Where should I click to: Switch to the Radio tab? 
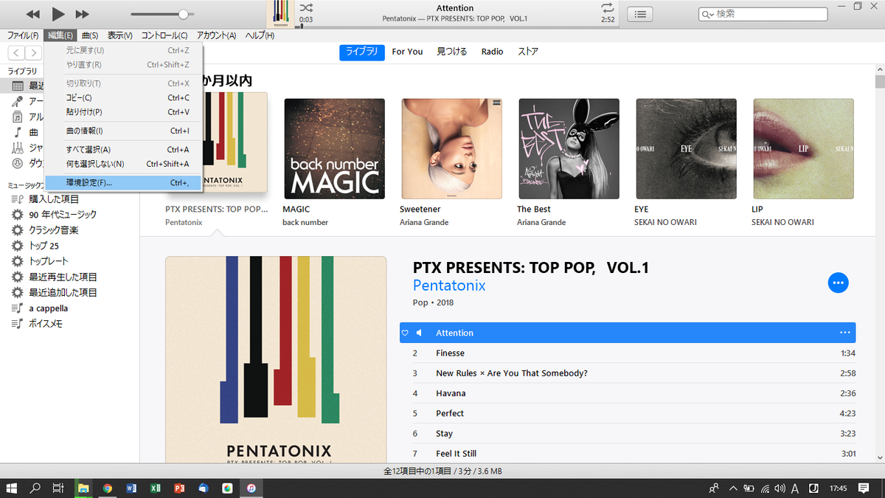tap(492, 52)
